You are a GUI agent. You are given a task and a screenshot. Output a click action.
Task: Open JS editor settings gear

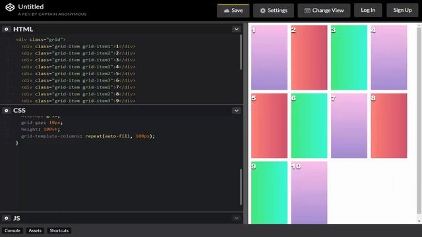tap(7, 218)
